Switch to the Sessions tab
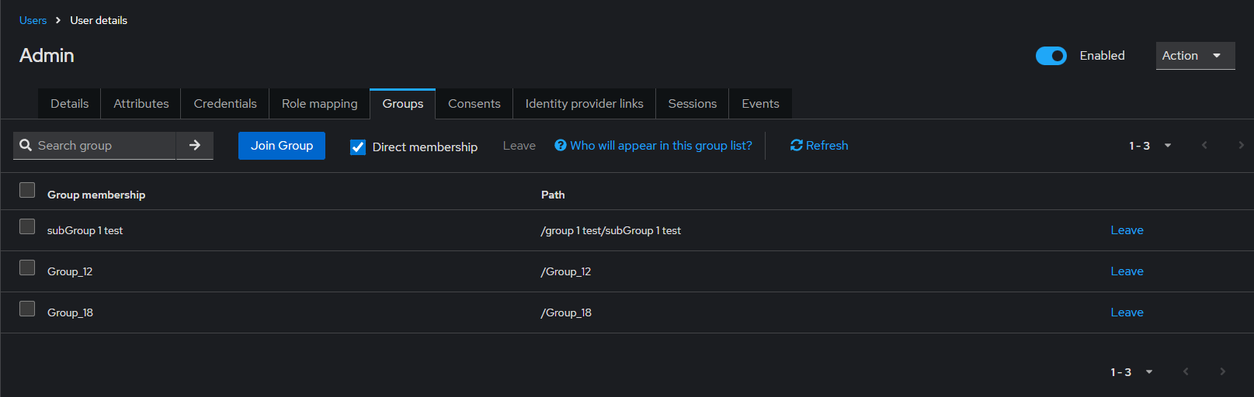This screenshot has height=397, width=1254. 693,104
